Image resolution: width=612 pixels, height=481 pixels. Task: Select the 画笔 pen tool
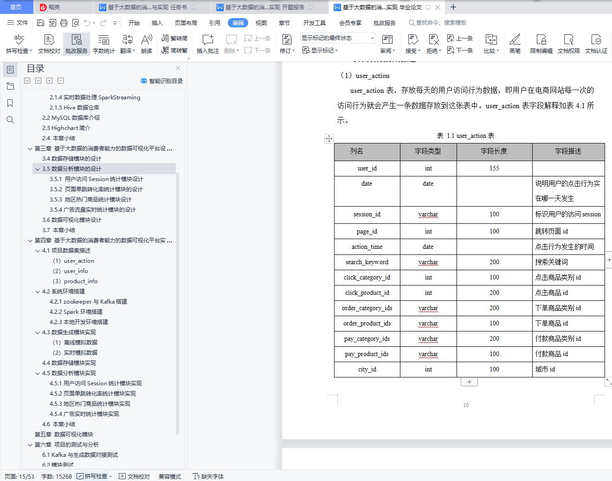(515, 44)
